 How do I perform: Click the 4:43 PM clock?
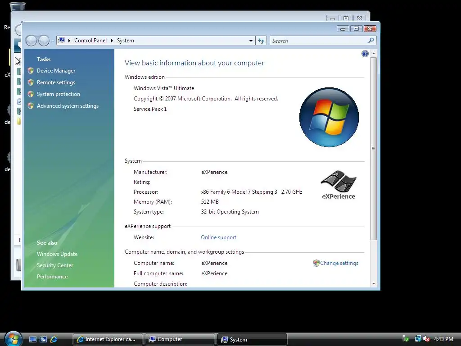(443, 339)
